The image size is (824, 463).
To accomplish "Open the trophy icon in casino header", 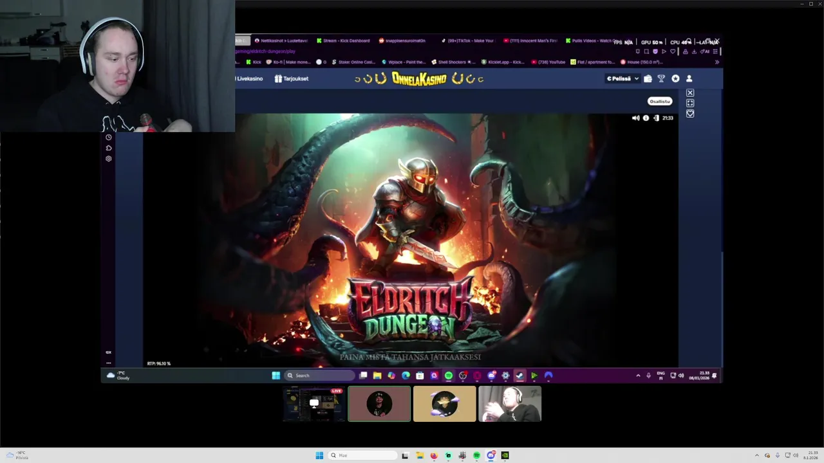I will coord(661,78).
